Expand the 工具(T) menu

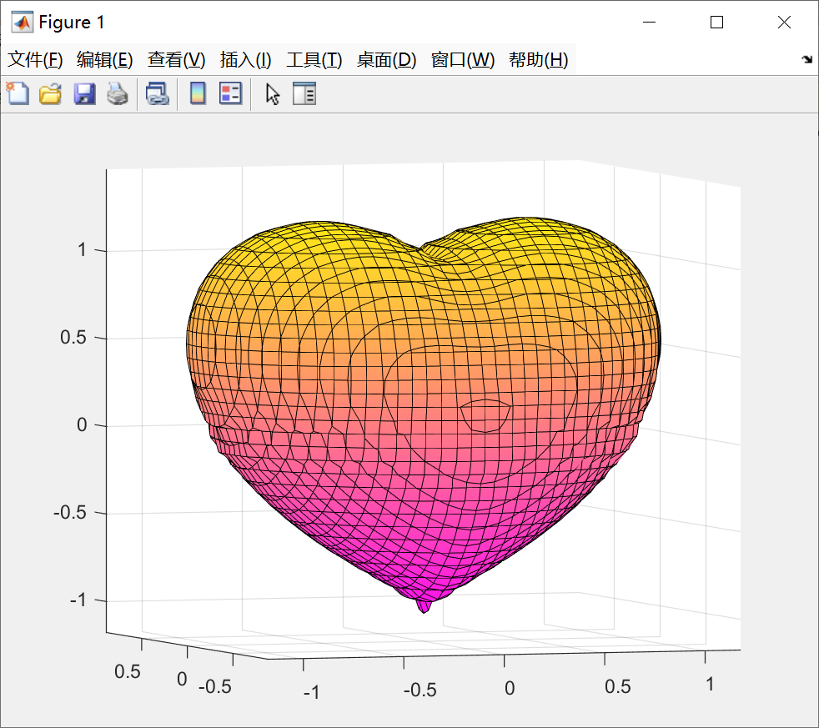click(314, 60)
